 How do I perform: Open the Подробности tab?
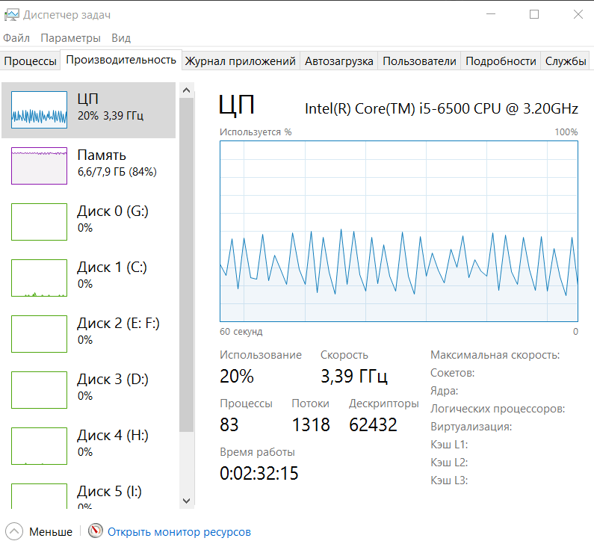pos(501,61)
